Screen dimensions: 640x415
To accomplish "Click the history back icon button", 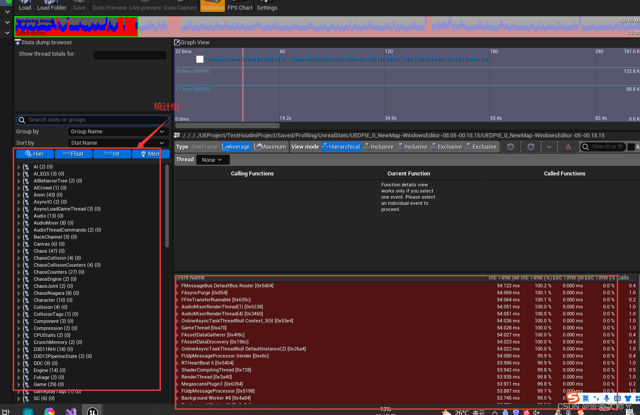I will coord(511,147).
